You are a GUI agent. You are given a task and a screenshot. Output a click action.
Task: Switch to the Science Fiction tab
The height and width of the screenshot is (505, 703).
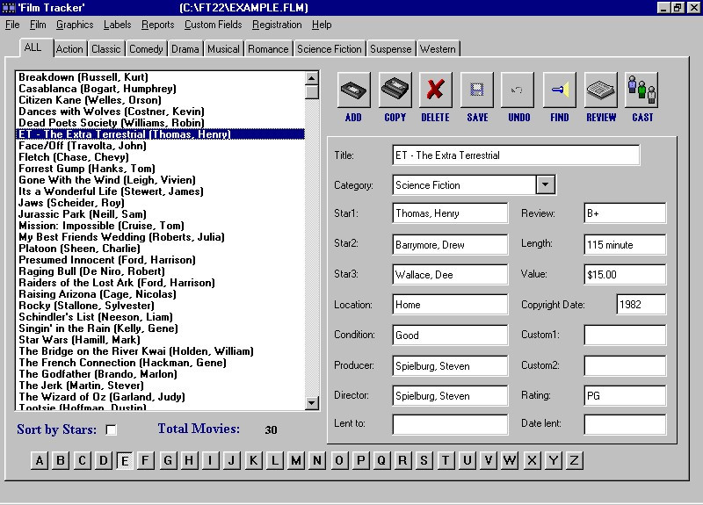pos(329,49)
